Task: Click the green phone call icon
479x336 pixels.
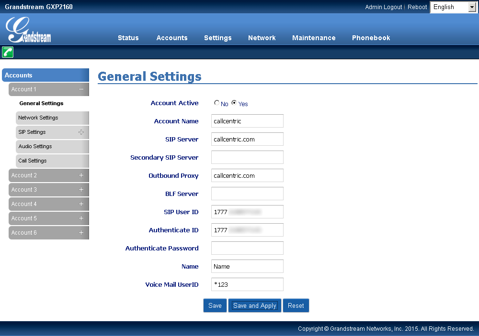Action: [8, 52]
